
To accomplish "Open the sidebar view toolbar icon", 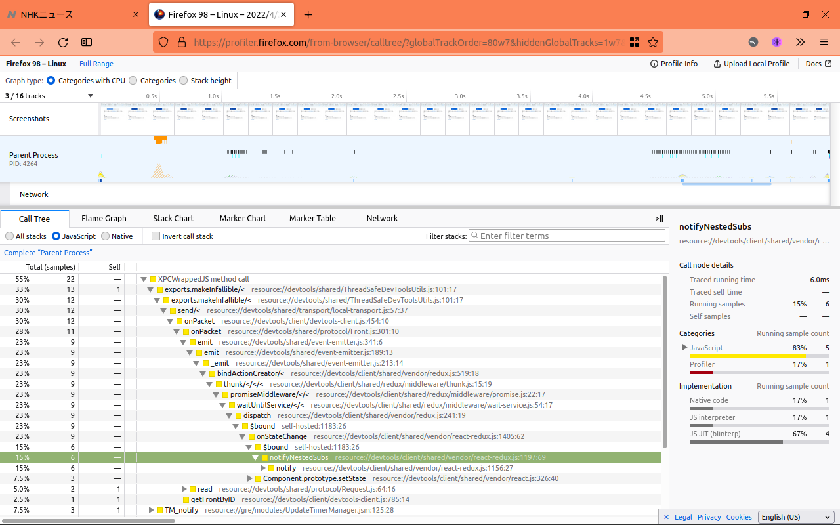I will (87, 42).
